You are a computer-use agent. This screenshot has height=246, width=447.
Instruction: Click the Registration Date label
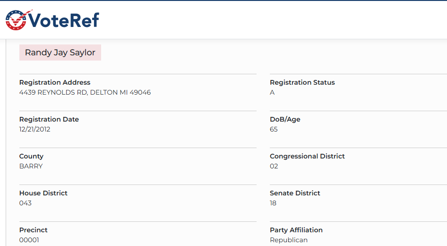pyautogui.click(x=49, y=119)
